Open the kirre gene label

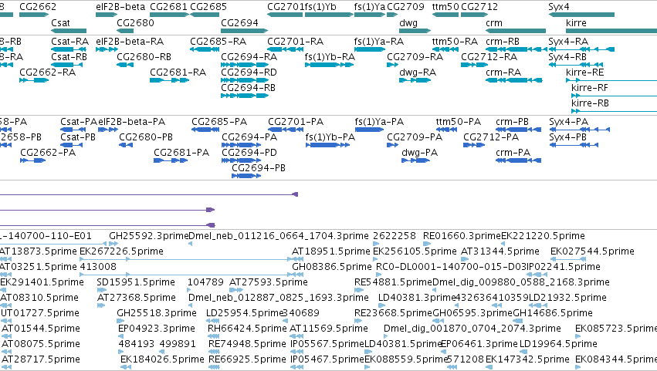(x=576, y=23)
